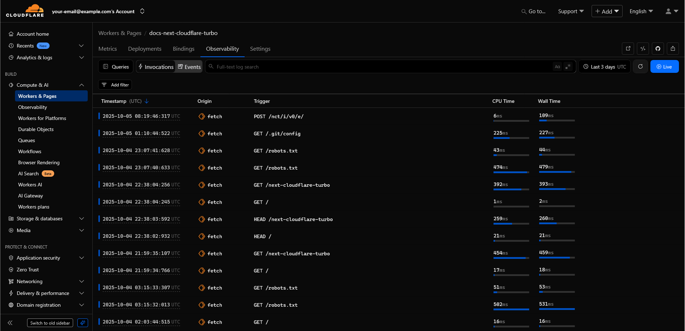Click Switch to old sidebar
Image resolution: width=685 pixels, height=331 pixels.
click(50, 323)
